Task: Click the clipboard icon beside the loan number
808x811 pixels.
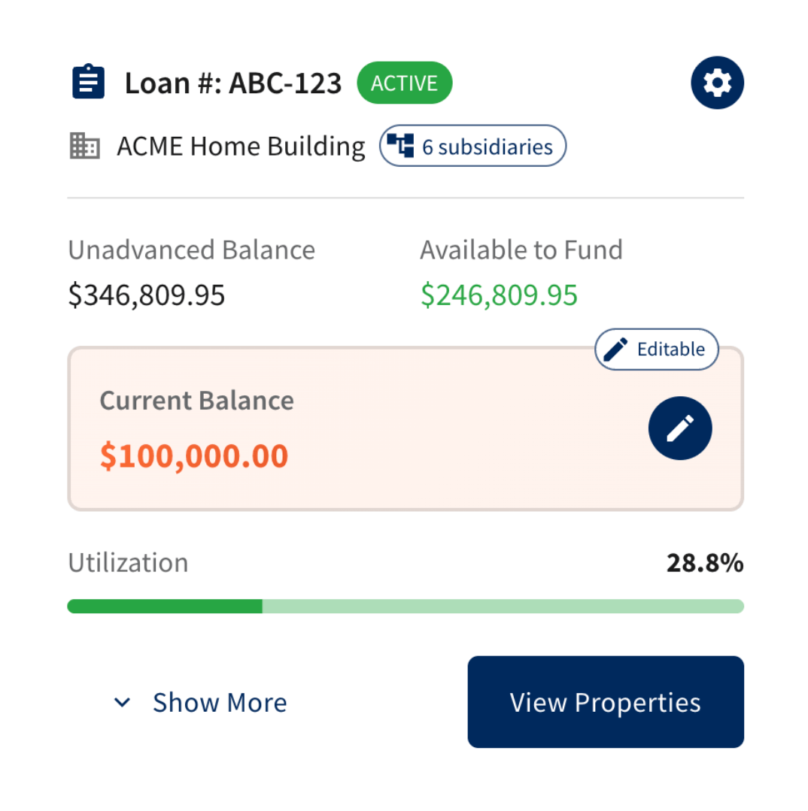Action: click(x=88, y=83)
